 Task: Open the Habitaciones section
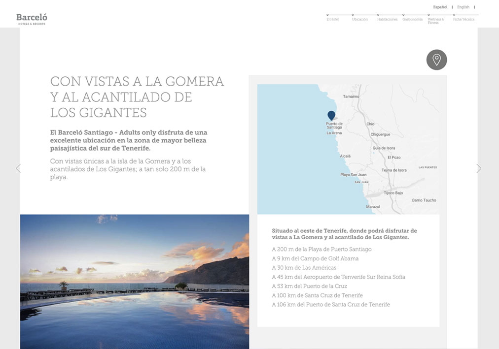point(387,19)
